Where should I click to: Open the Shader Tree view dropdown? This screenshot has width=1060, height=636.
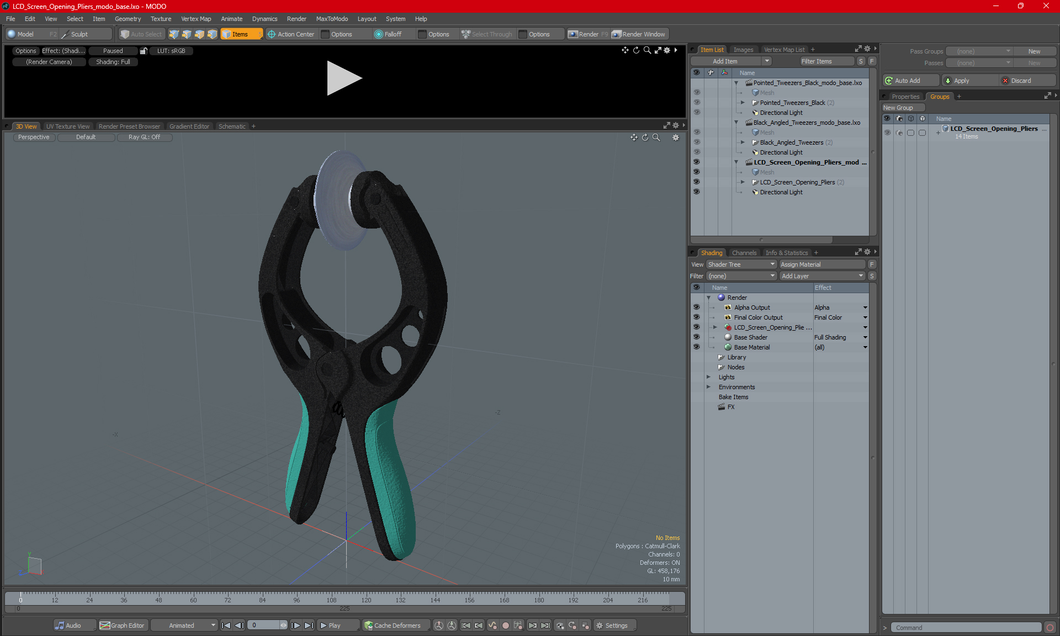741,264
